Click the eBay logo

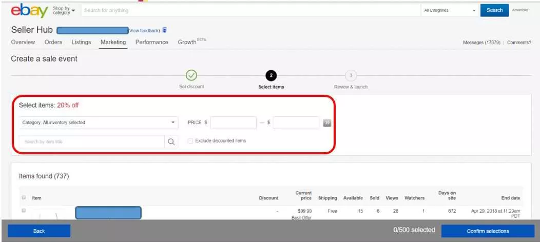[30, 11]
